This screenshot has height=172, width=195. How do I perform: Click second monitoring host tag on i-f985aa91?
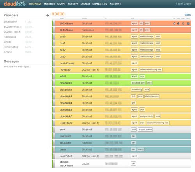(151, 70)
